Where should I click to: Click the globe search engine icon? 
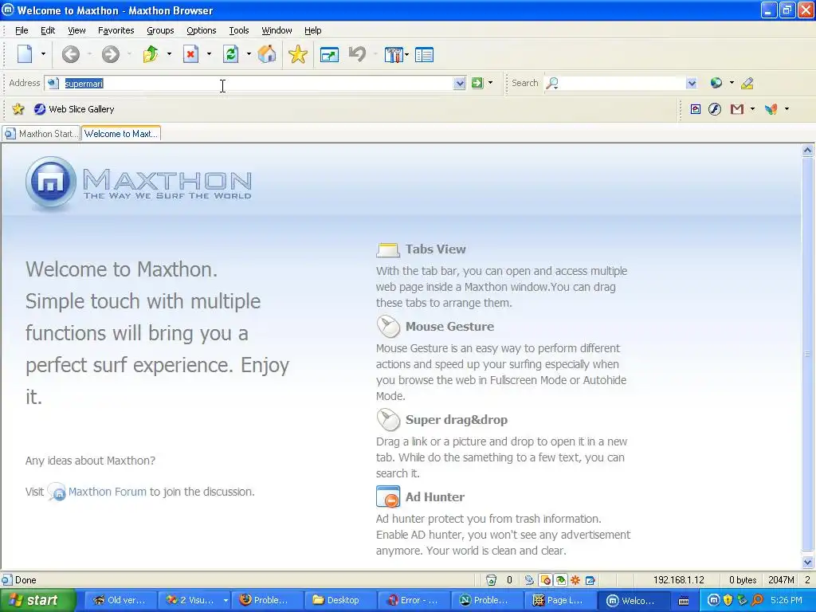[716, 83]
